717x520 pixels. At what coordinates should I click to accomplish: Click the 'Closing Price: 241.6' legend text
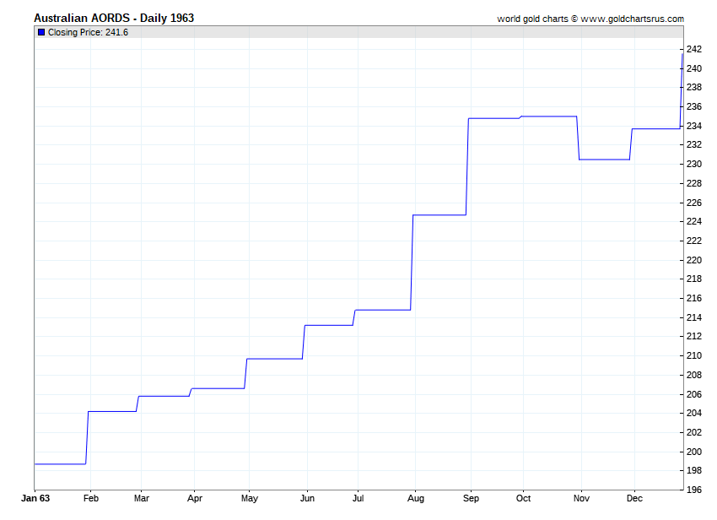coord(88,32)
